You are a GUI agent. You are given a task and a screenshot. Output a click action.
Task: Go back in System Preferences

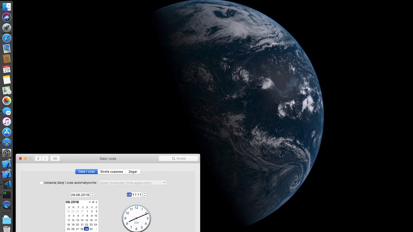(x=38, y=159)
